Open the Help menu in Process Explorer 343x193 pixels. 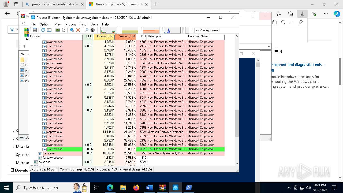pyautogui.click(x=105, y=24)
